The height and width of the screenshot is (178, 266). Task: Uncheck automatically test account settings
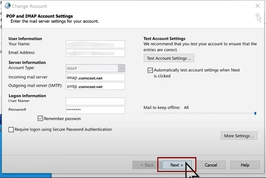click(x=150, y=70)
